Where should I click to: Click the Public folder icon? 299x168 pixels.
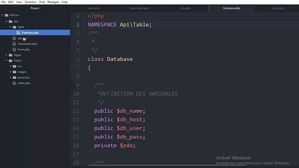pyautogui.click(x=10, y=61)
